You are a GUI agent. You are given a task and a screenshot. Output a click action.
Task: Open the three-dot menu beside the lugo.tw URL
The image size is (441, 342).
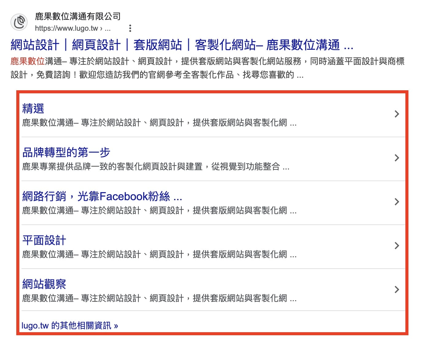point(130,28)
